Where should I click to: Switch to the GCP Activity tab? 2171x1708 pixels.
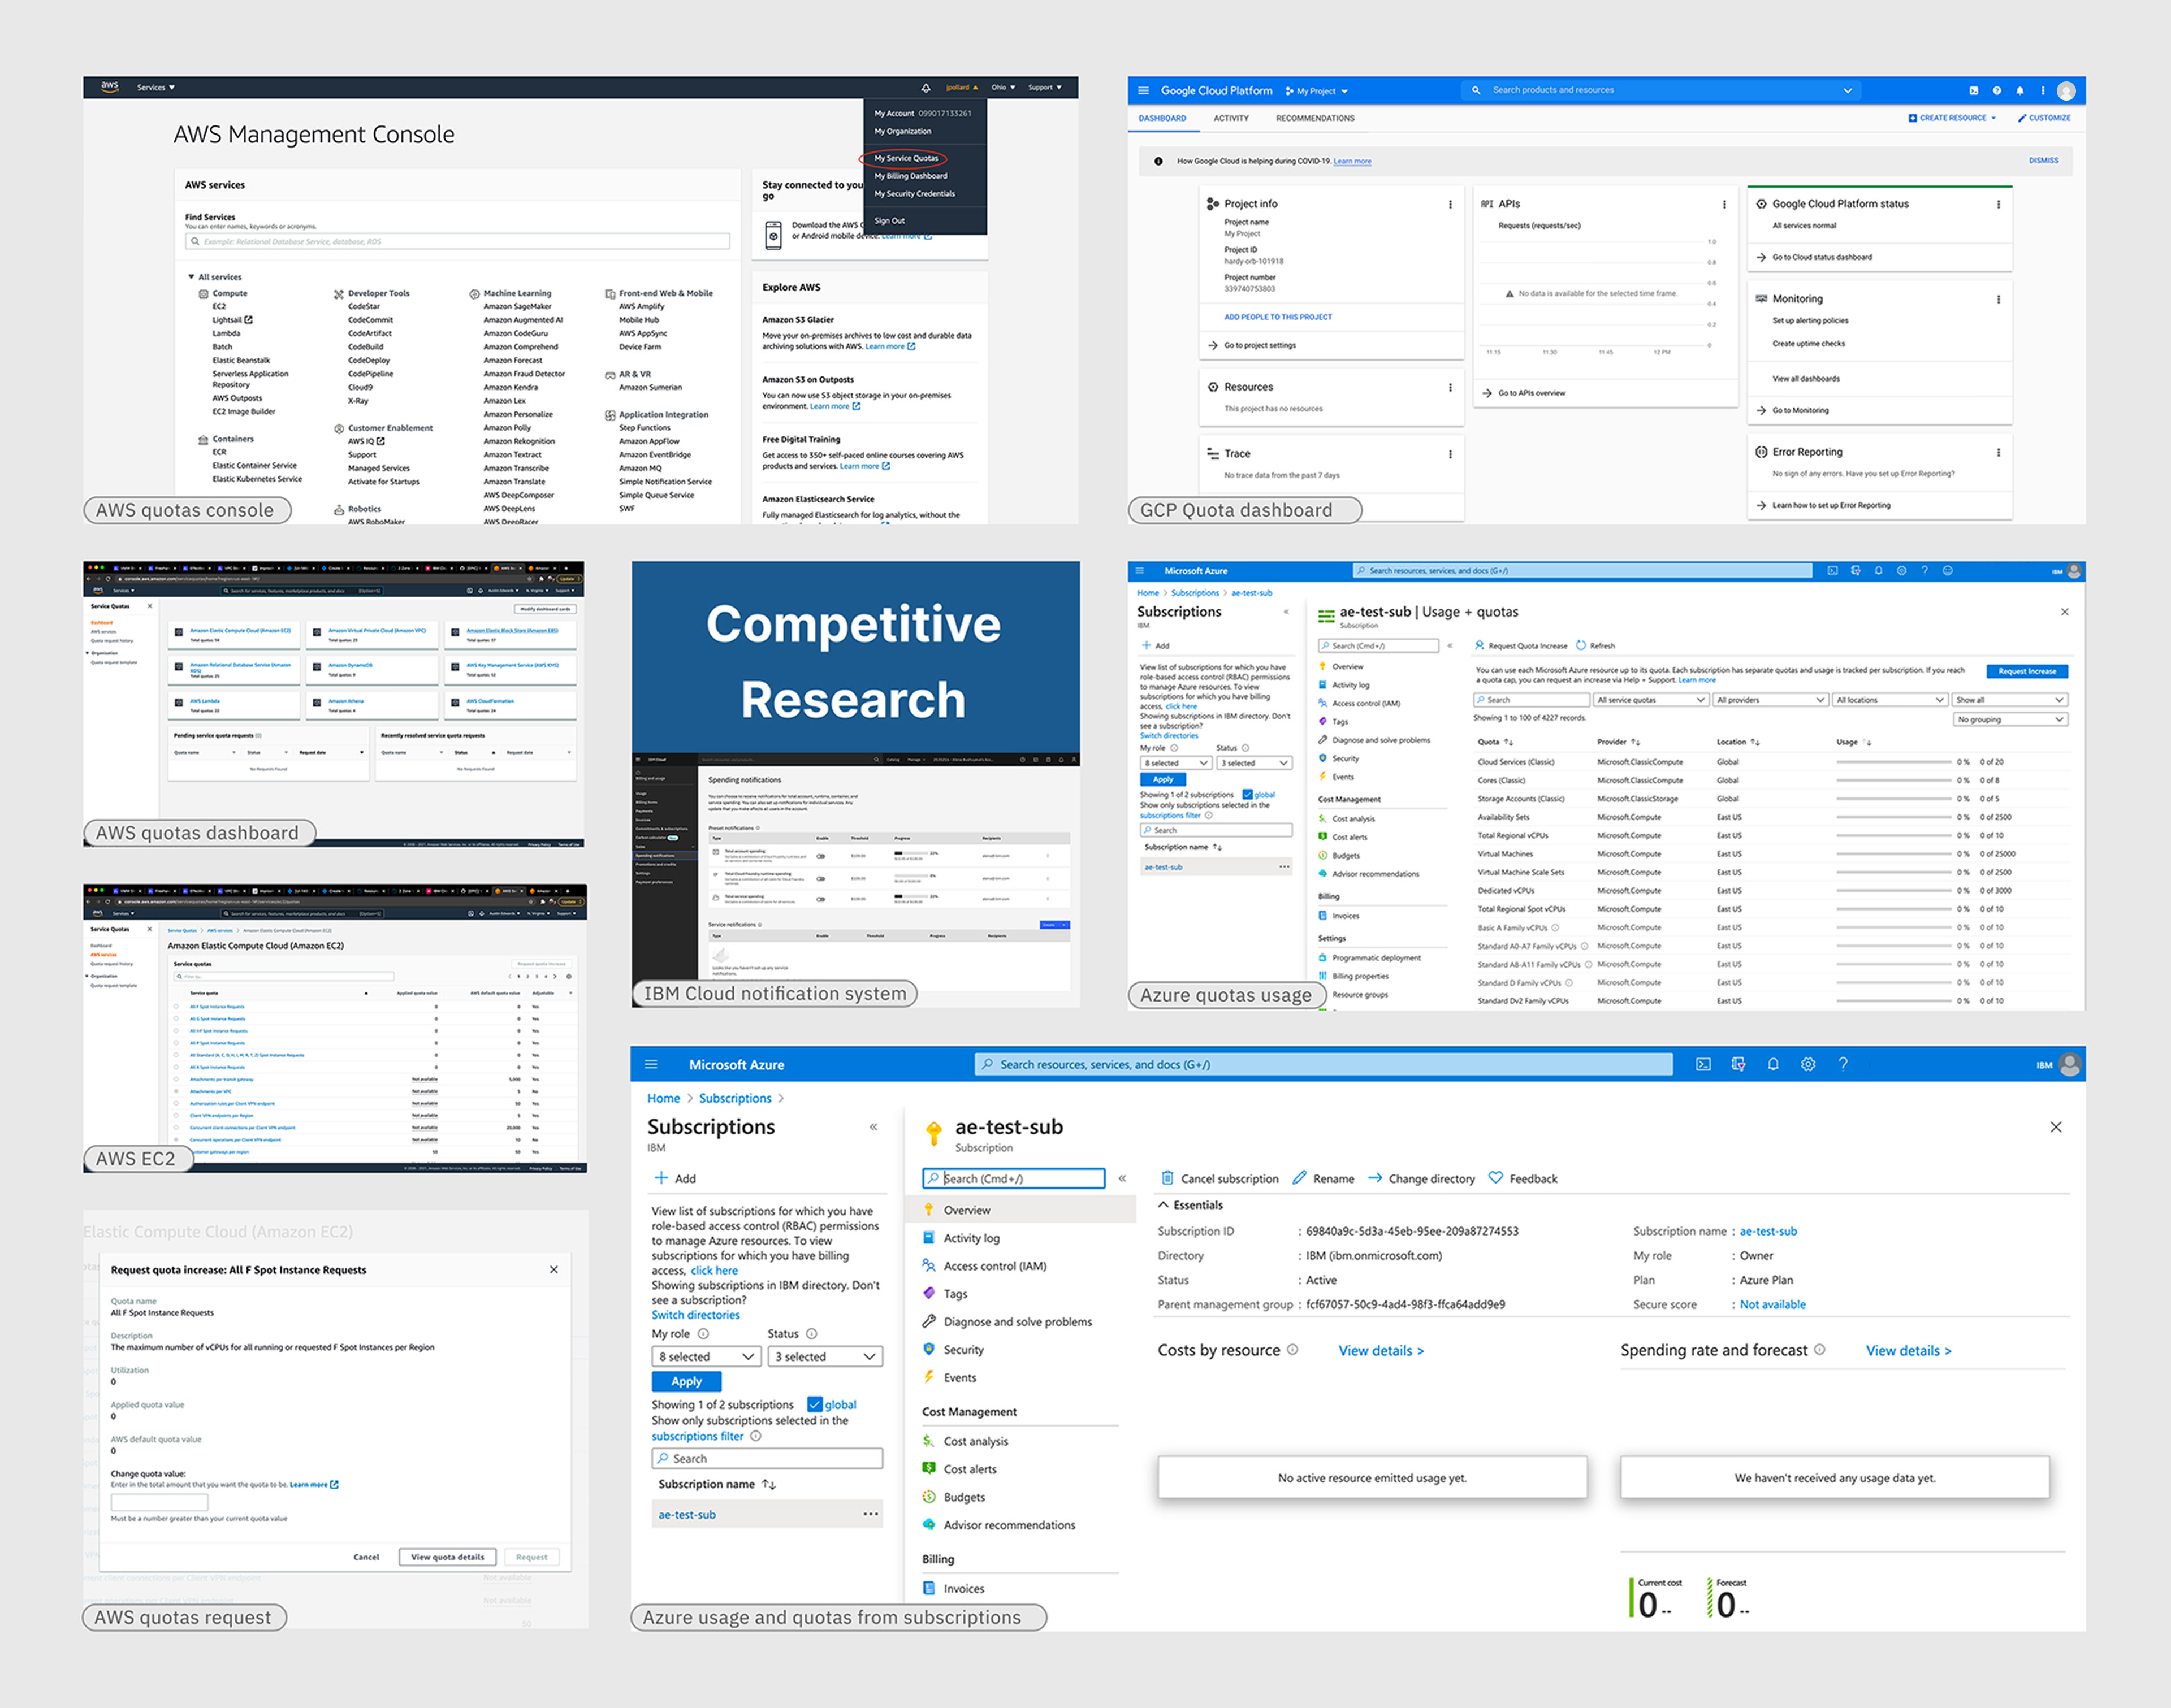pos(1231,118)
